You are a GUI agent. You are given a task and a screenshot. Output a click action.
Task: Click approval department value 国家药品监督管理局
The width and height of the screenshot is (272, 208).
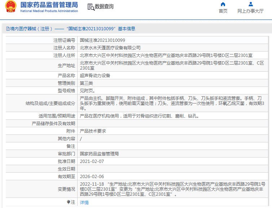click(99, 154)
